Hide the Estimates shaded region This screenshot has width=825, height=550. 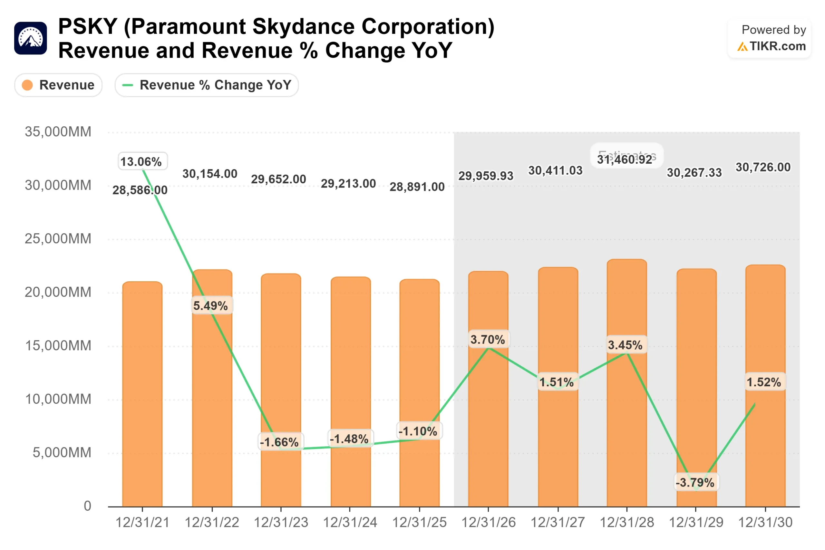click(626, 155)
